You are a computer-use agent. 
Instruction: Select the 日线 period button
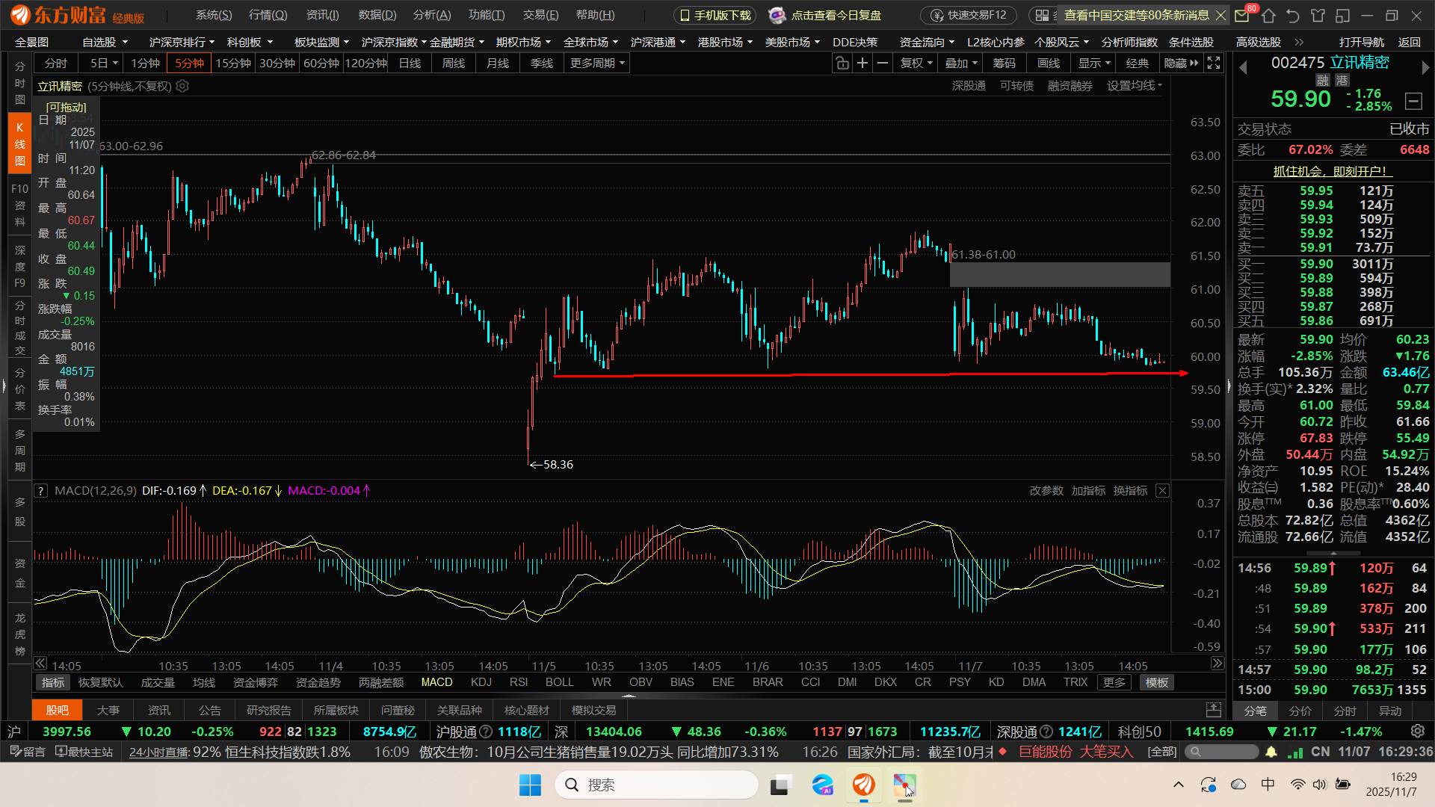pyautogui.click(x=410, y=64)
